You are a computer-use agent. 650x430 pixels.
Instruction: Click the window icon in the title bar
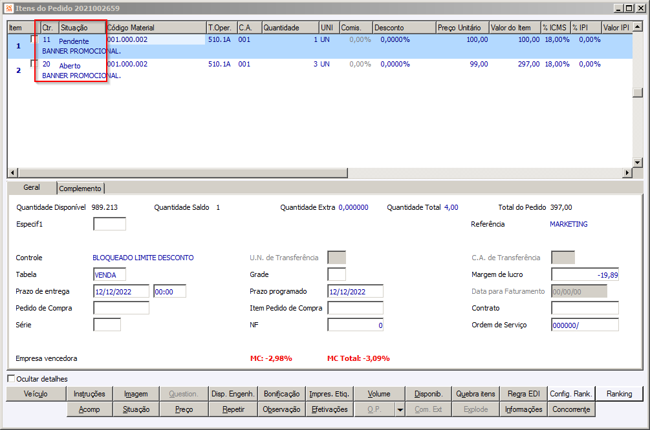pos(8,8)
